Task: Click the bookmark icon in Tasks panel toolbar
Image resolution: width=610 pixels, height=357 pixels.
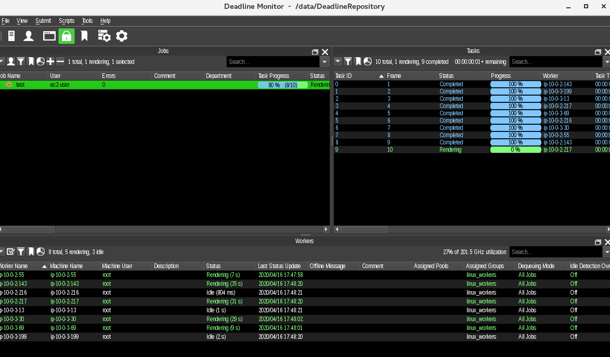Action: coord(358,61)
